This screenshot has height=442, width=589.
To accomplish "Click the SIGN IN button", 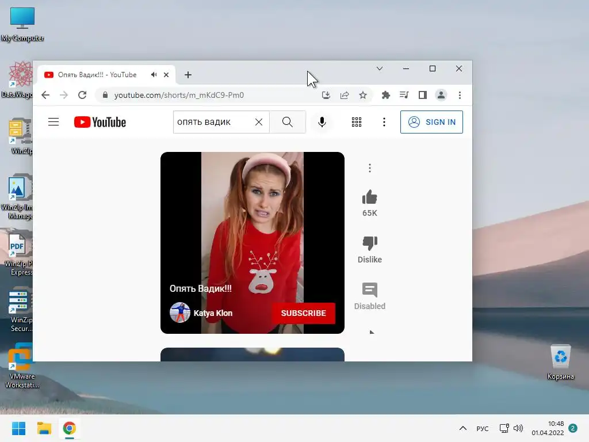I will [x=431, y=122].
